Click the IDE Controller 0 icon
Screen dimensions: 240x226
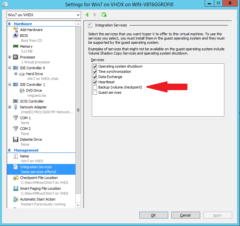tap(16, 68)
